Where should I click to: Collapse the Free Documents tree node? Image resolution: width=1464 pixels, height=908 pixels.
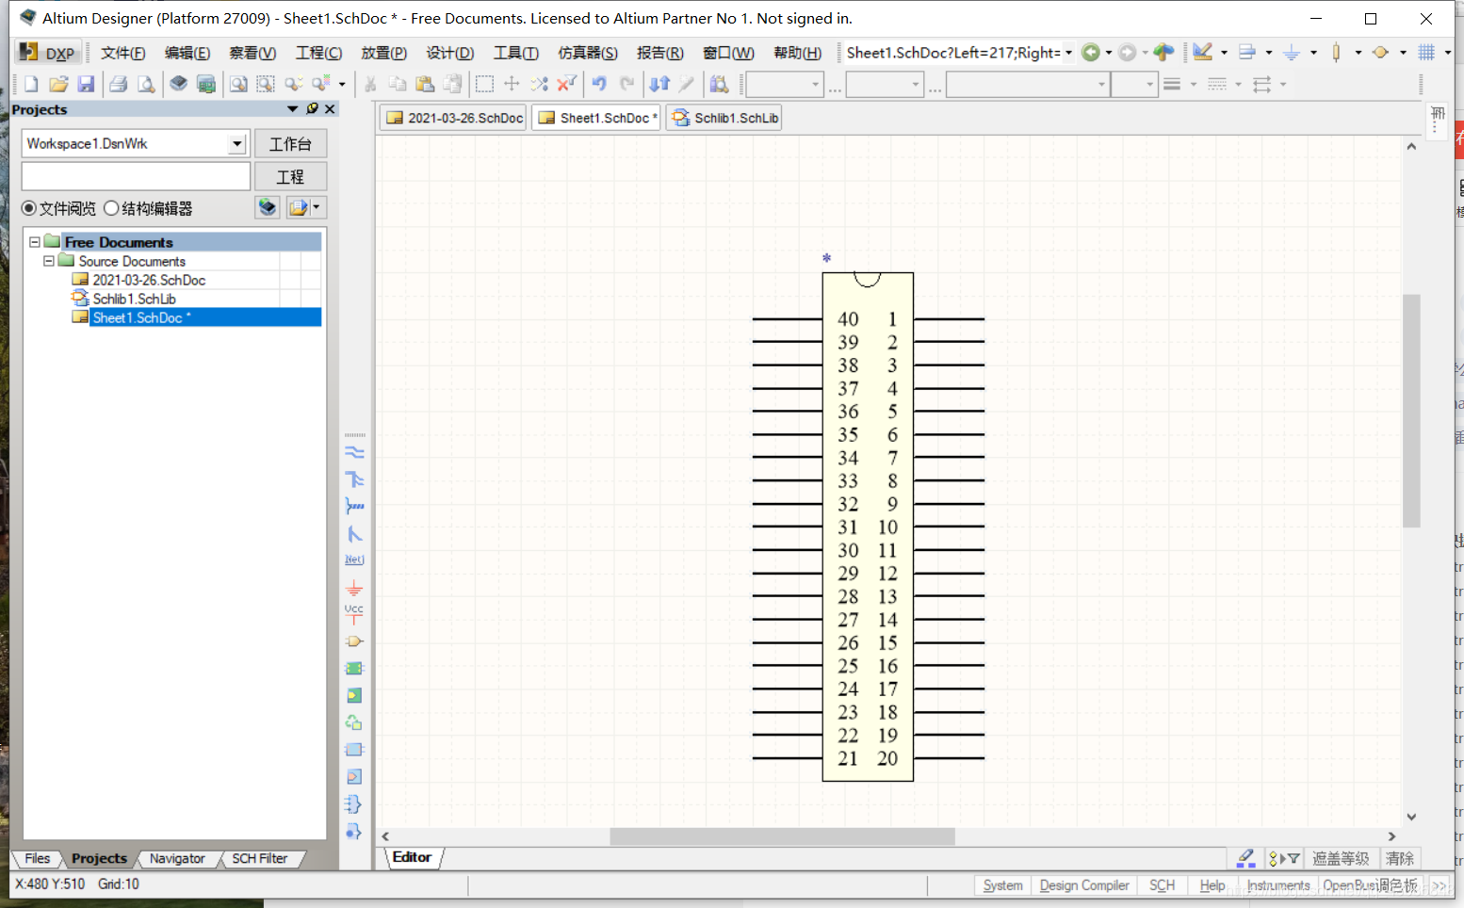[35, 242]
